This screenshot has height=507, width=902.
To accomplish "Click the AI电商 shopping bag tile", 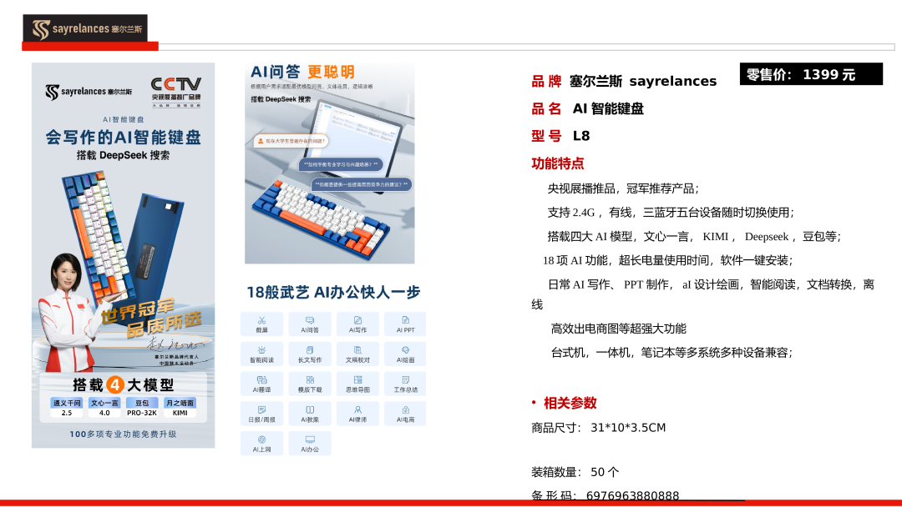I will coord(405,414).
